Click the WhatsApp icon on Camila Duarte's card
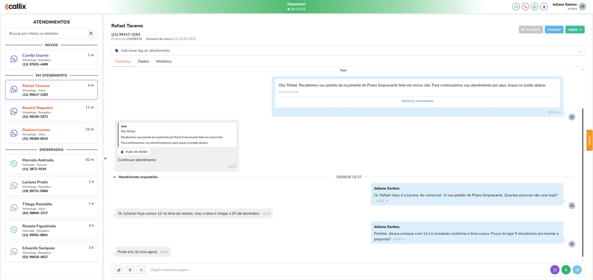Image resolution: width=593 pixels, height=280 pixels. pyautogui.click(x=14, y=59)
